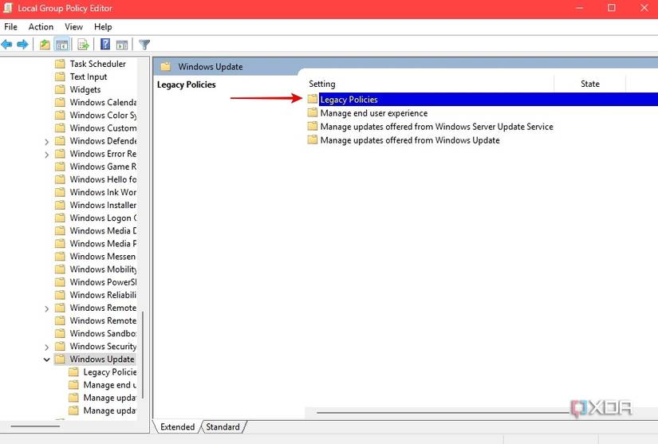Go up one level with folder icon
Screen dimensions: 658x444
(45, 44)
